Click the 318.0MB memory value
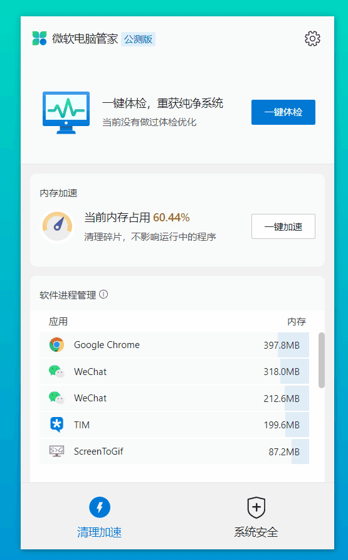Image resolution: width=348 pixels, height=560 pixels. tap(282, 372)
